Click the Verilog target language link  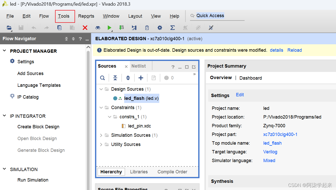(270, 152)
